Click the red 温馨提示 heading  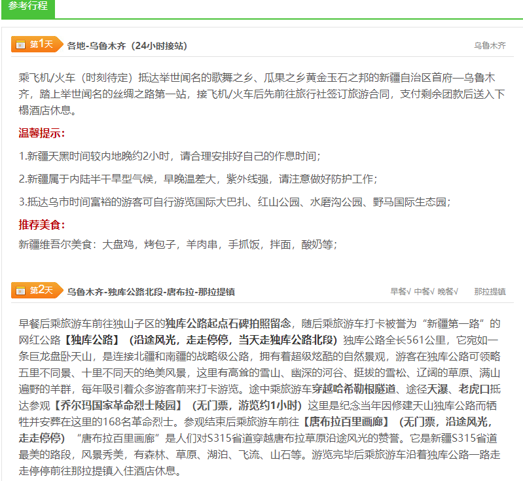coord(42,133)
